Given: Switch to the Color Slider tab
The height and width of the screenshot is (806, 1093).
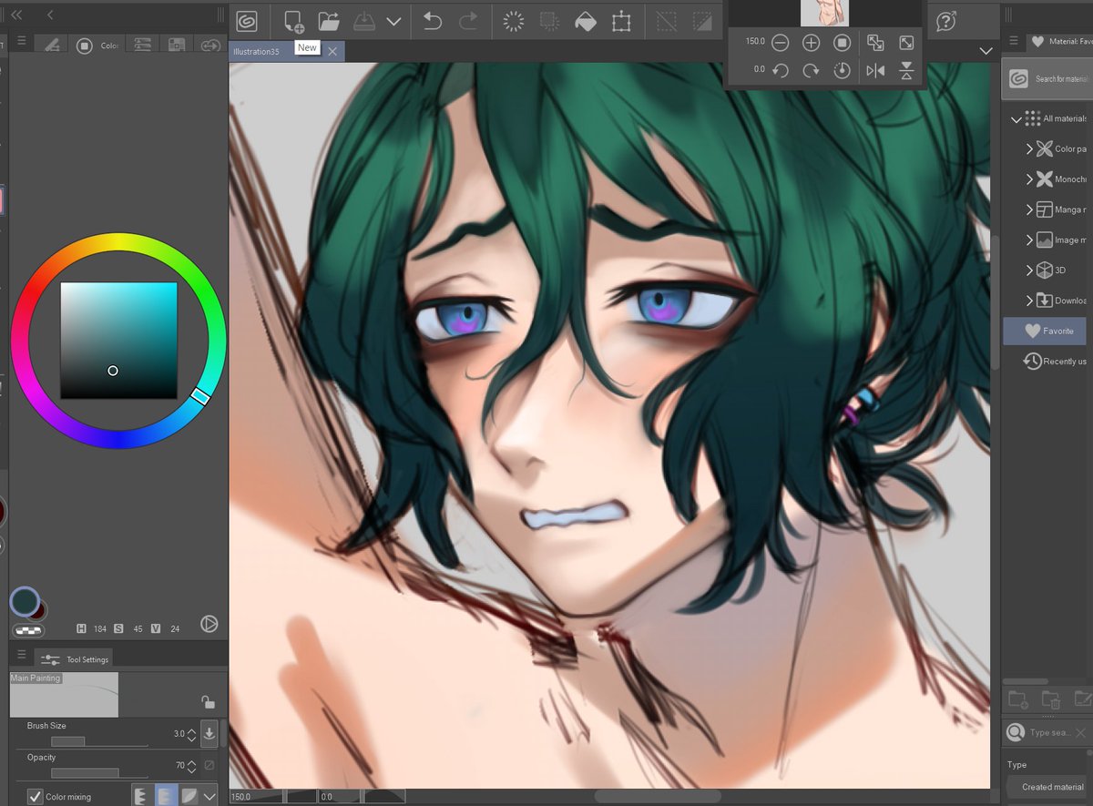Looking at the screenshot, I should tap(142, 45).
